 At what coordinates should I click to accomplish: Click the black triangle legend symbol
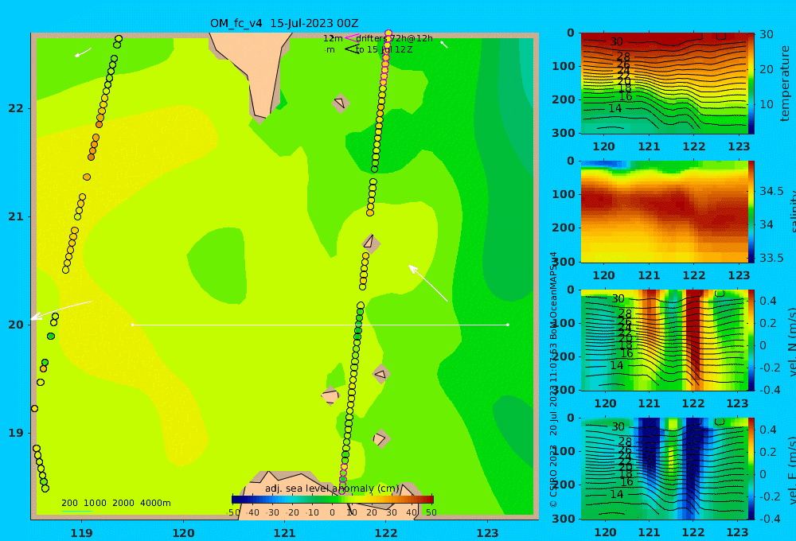[351, 49]
